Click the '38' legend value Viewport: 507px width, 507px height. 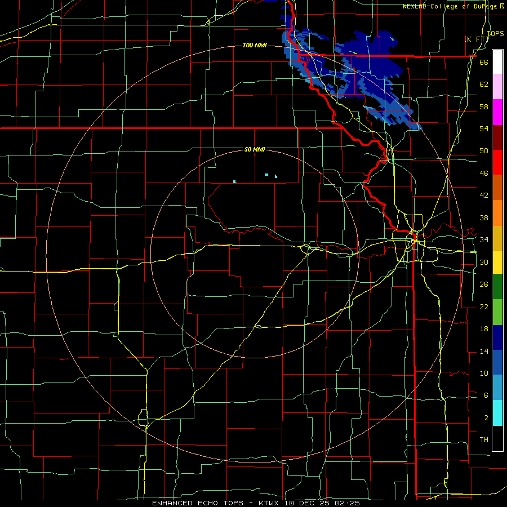(484, 217)
